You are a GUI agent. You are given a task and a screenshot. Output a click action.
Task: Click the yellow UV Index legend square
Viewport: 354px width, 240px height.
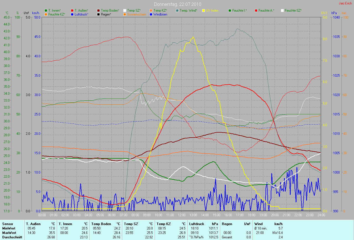pyautogui.click(x=204, y=11)
